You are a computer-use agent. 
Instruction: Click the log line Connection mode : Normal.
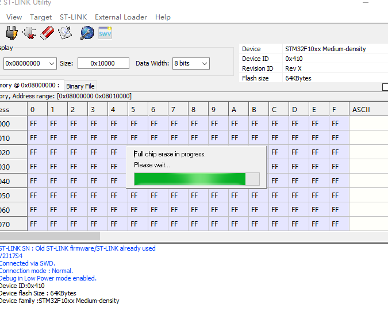pos(36,271)
